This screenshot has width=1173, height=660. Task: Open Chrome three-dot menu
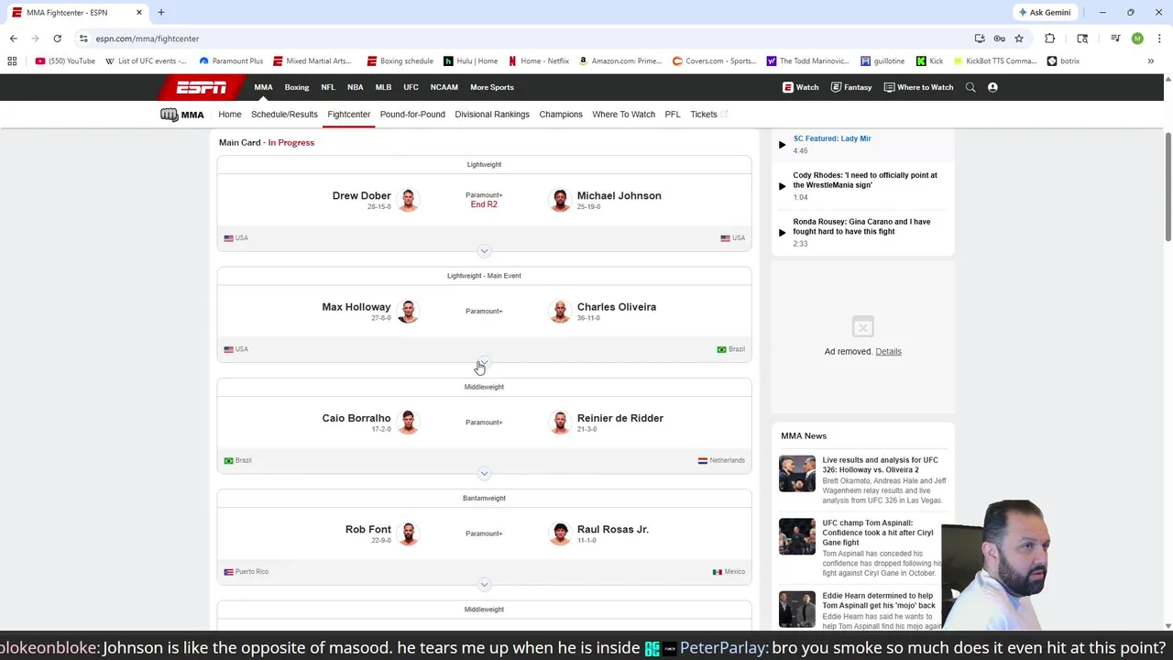tap(1158, 38)
